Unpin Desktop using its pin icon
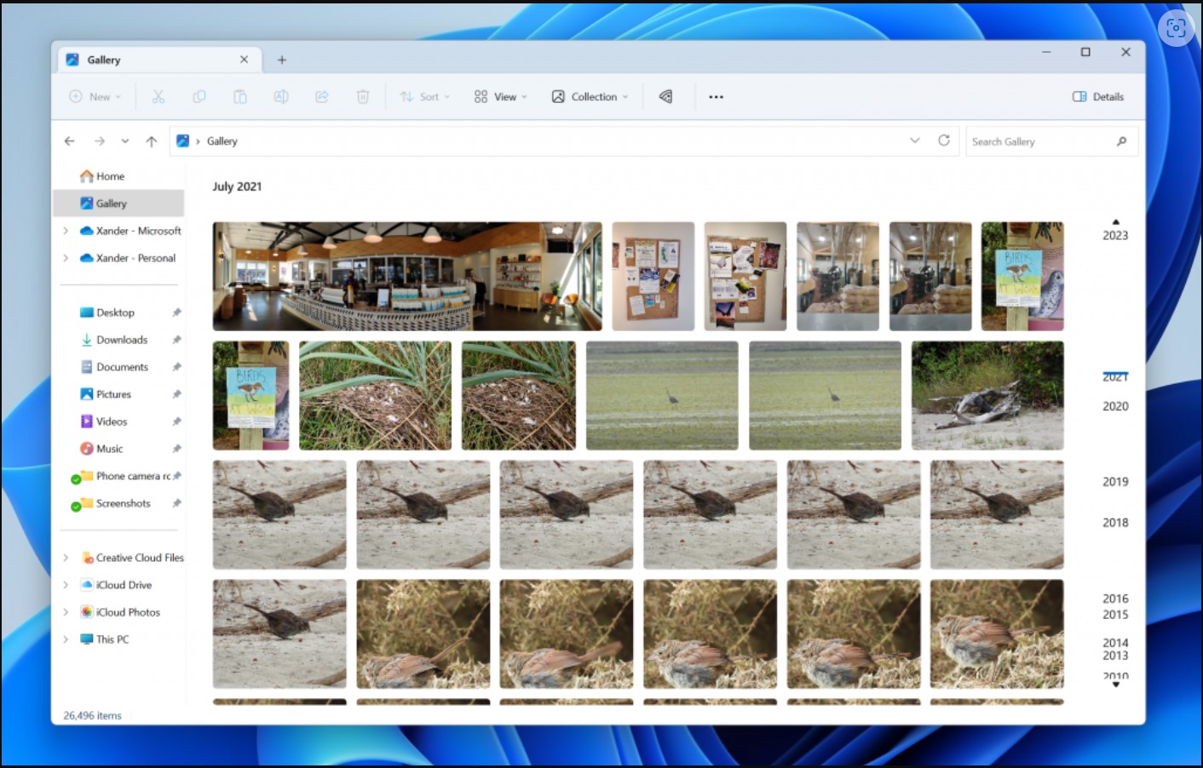 pyautogui.click(x=177, y=312)
